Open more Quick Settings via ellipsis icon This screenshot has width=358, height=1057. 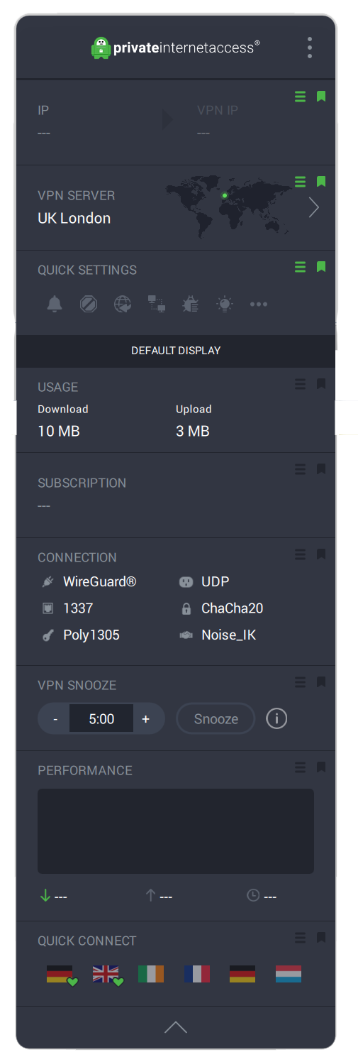click(x=259, y=305)
